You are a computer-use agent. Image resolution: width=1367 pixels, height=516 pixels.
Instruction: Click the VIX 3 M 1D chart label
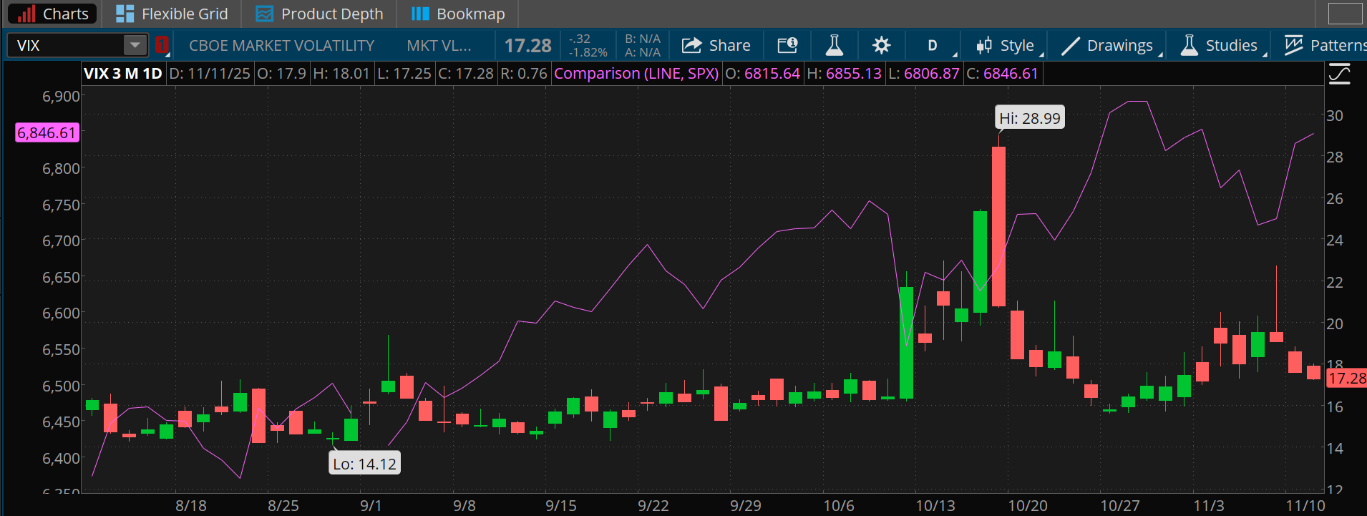pos(122,74)
